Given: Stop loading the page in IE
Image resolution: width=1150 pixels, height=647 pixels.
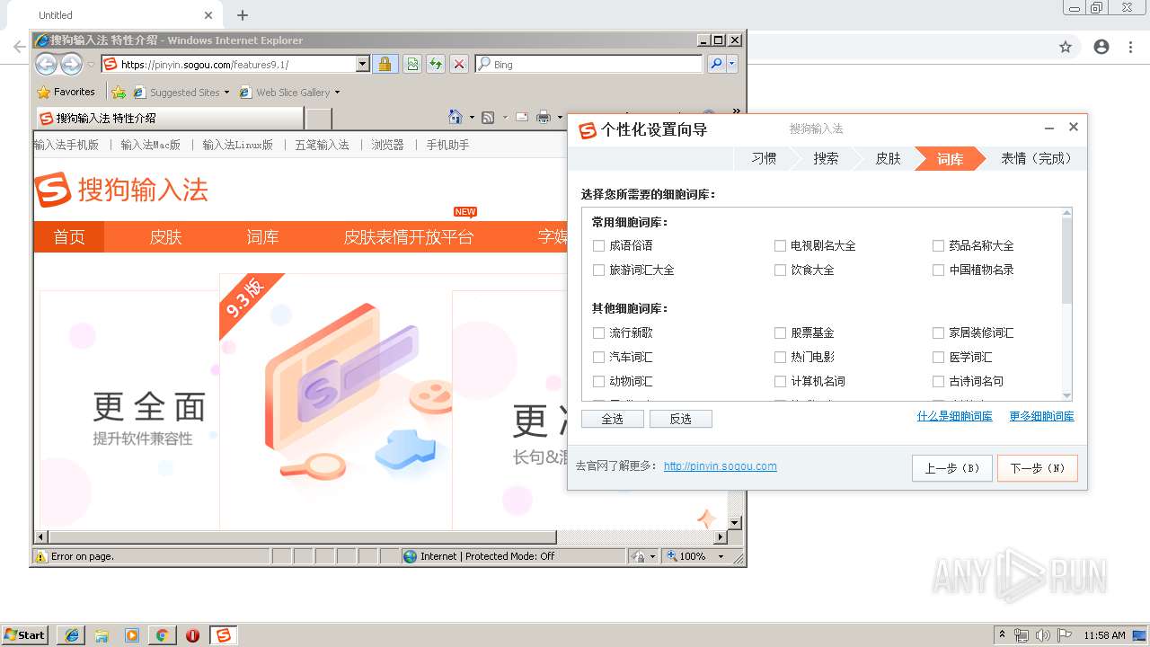Looking at the screenshot, I should pyautogui.click(x=459, y=64).
